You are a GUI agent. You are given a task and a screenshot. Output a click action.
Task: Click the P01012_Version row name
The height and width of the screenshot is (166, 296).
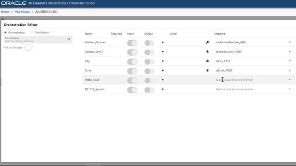click(94, 89)
